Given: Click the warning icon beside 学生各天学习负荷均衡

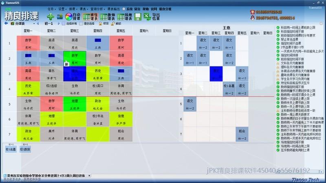Looking at the screenshot, I should coord(278,79).
